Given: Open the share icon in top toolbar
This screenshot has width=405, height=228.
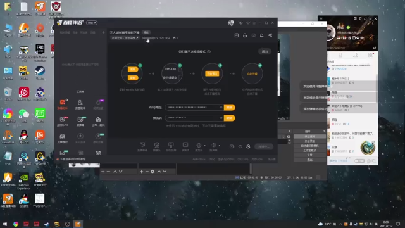Looking at the screenshot, I should click(270, 35).
